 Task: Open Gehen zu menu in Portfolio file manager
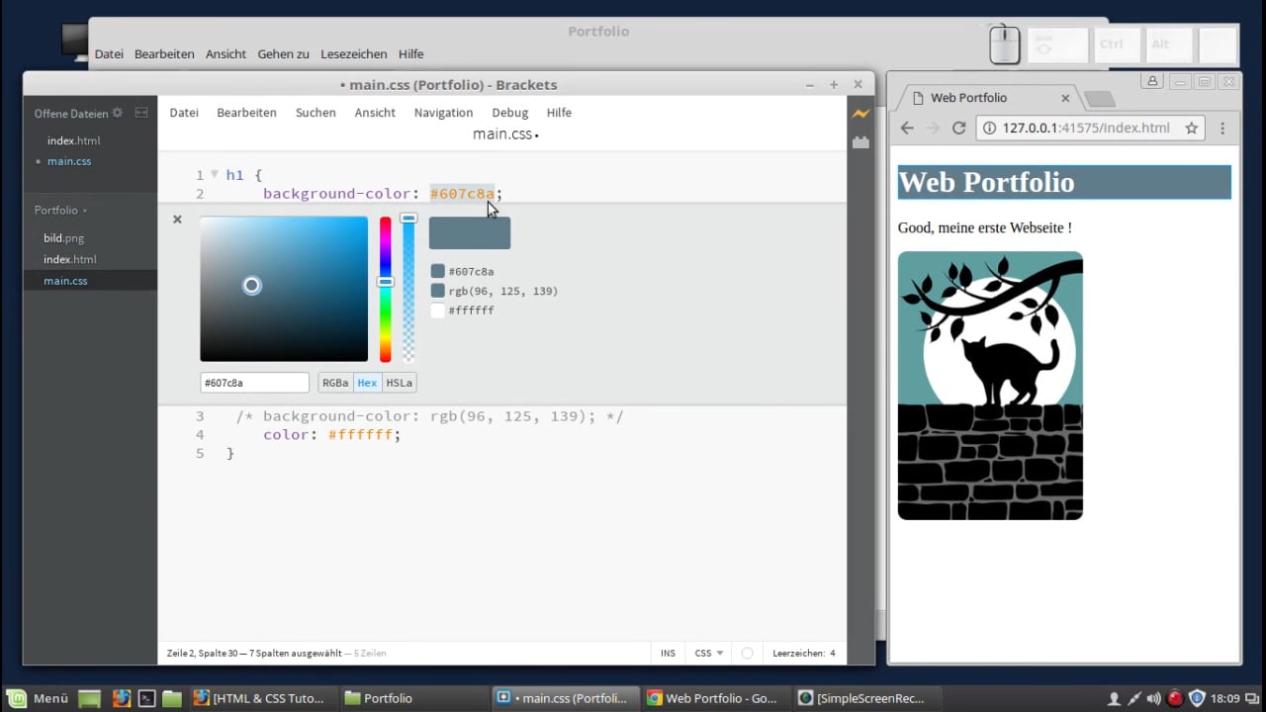[284, 54]
